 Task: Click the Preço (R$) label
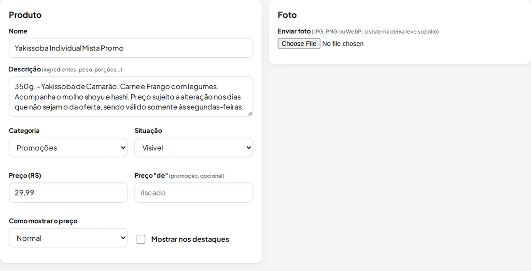25,176
